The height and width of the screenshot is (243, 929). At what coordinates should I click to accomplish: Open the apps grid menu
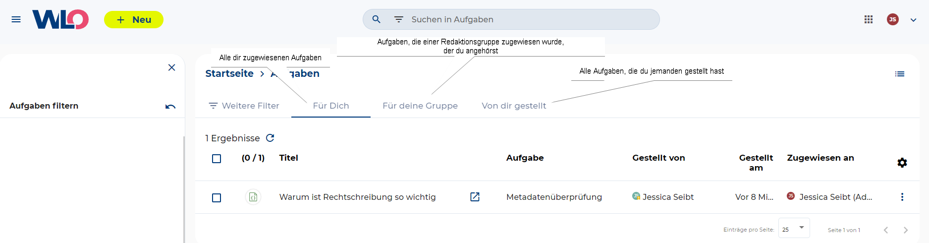[868, 19]
